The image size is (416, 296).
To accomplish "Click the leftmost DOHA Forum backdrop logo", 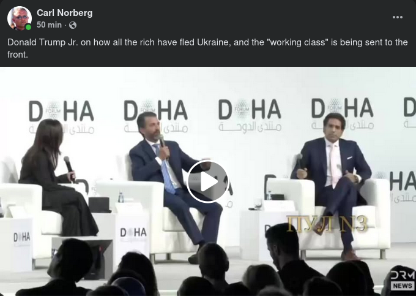I will coord(62,117).
